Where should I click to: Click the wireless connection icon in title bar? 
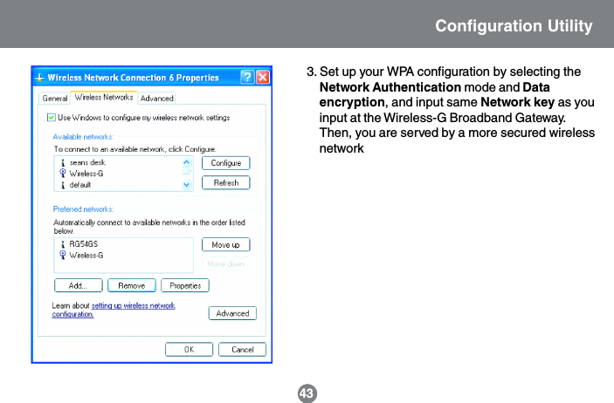(39, 78)
